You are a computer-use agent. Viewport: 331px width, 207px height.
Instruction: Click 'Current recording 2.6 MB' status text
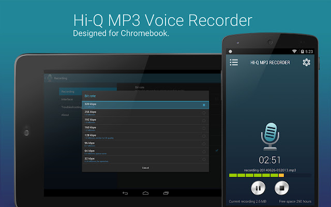click(247, 201)
